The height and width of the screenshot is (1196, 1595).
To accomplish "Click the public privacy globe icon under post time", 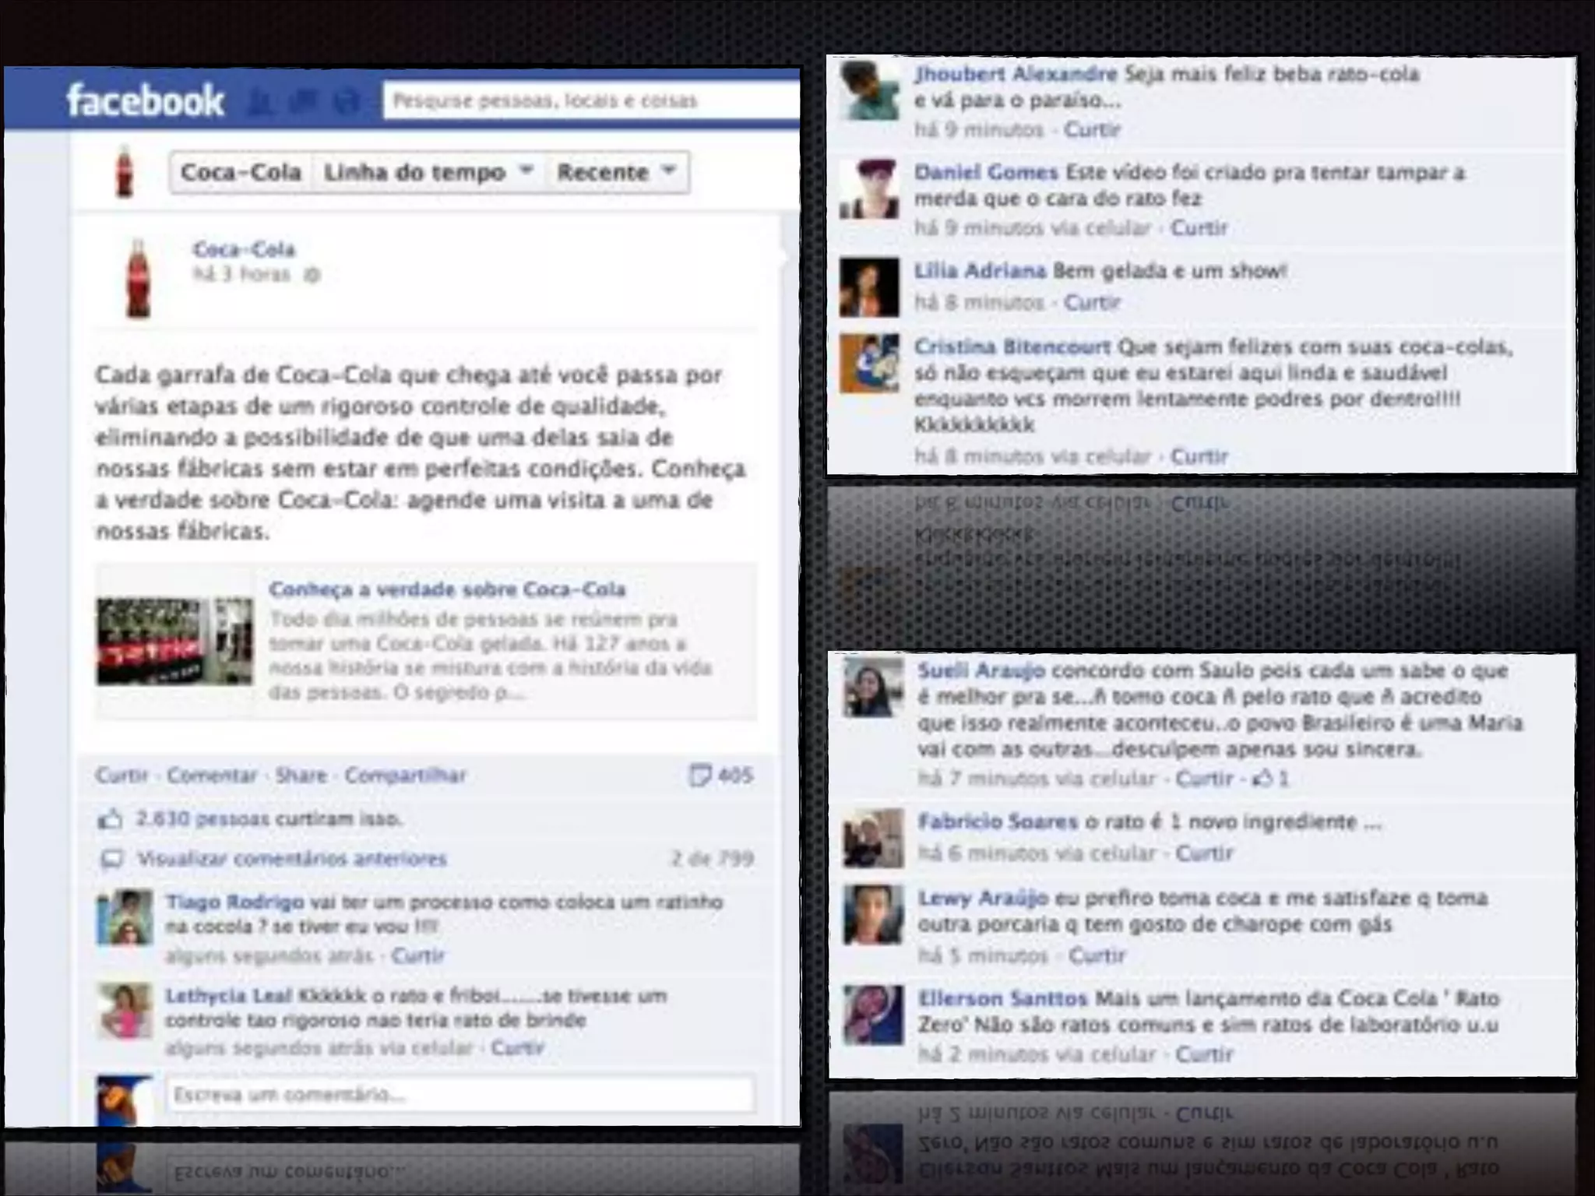I will click(312, 275).
